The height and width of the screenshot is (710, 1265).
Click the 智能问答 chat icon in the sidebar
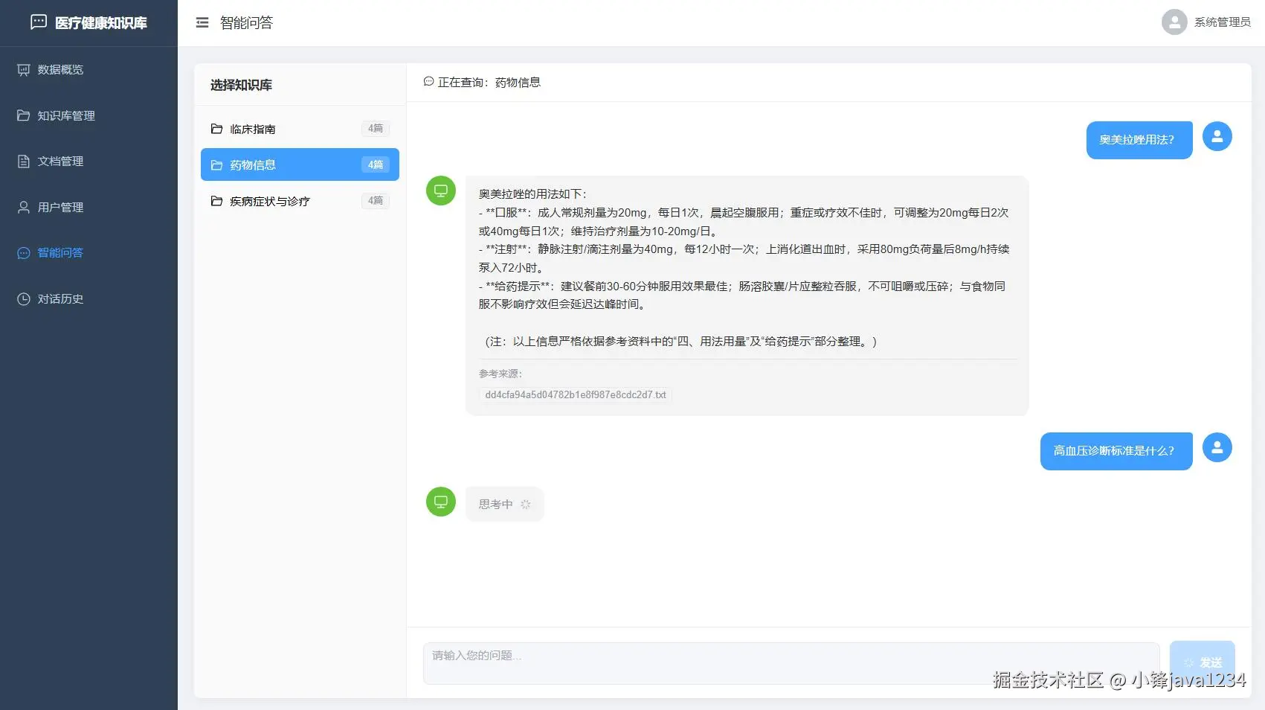24,253
